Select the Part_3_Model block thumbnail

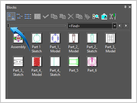(x=111, y=38)
